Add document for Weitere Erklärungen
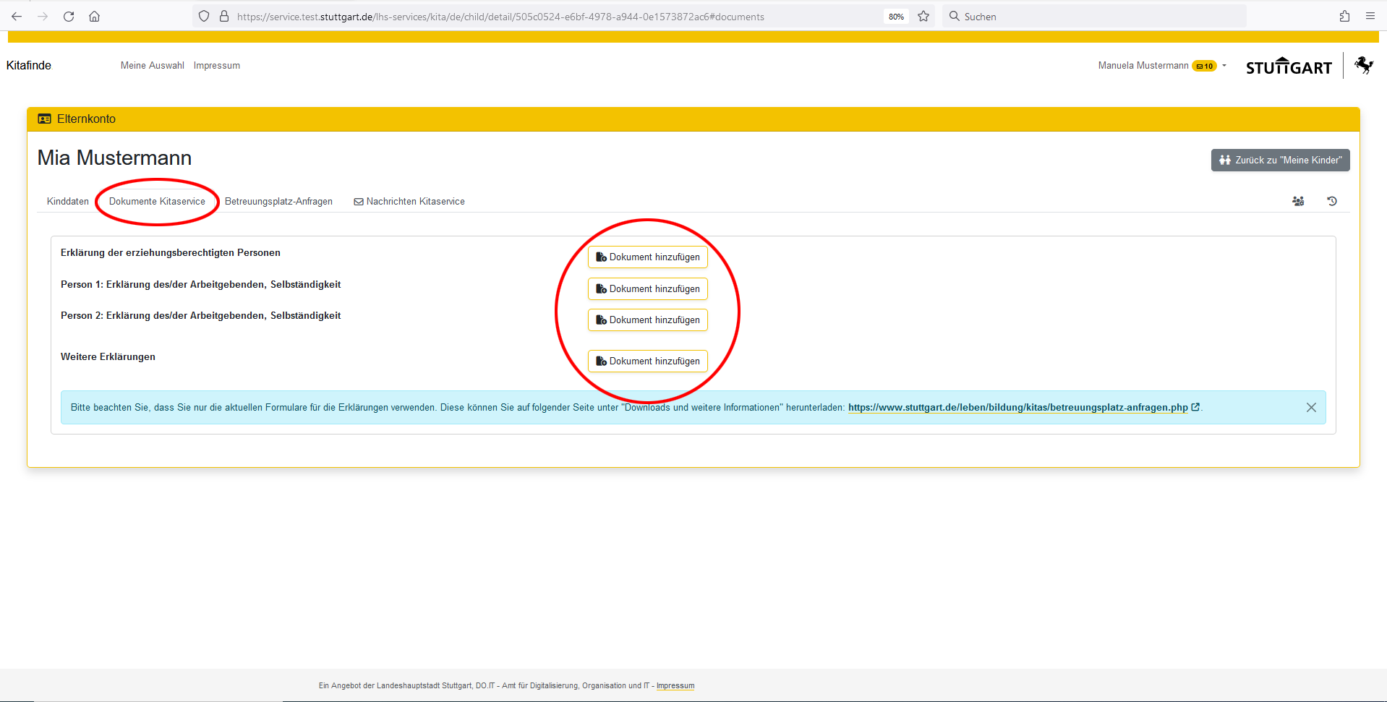The height and width of the screenshot is (702, 1387). click(x=647, y=361)
